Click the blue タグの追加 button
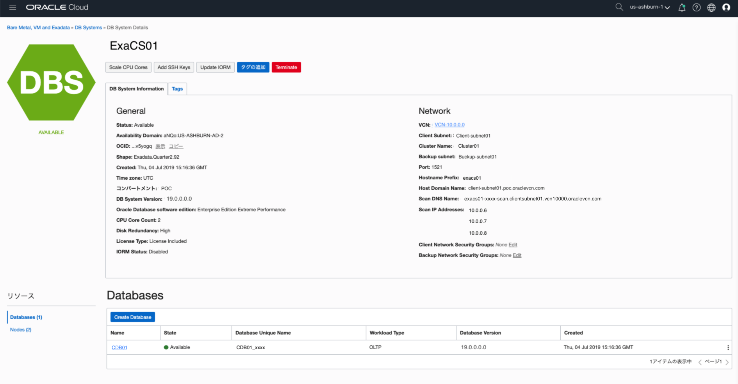Viewport: 738px width, 384px height. pyautogui.click(x=253, y=67)
